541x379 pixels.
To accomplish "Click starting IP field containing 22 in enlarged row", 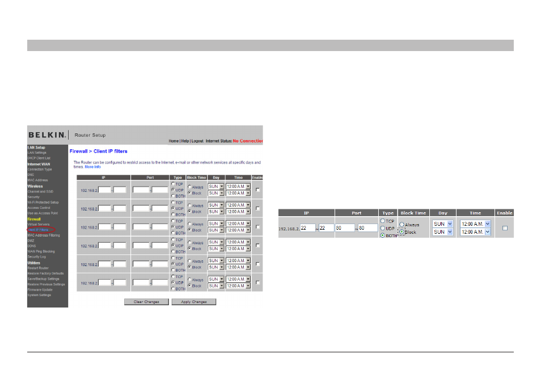I will tap(308, 228).
